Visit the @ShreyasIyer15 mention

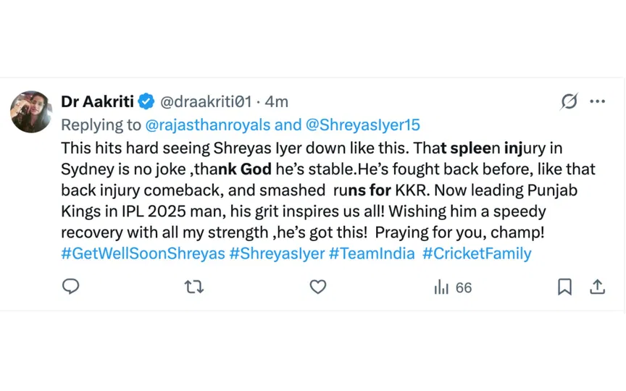pyautogui.click(x=363, y=125)
